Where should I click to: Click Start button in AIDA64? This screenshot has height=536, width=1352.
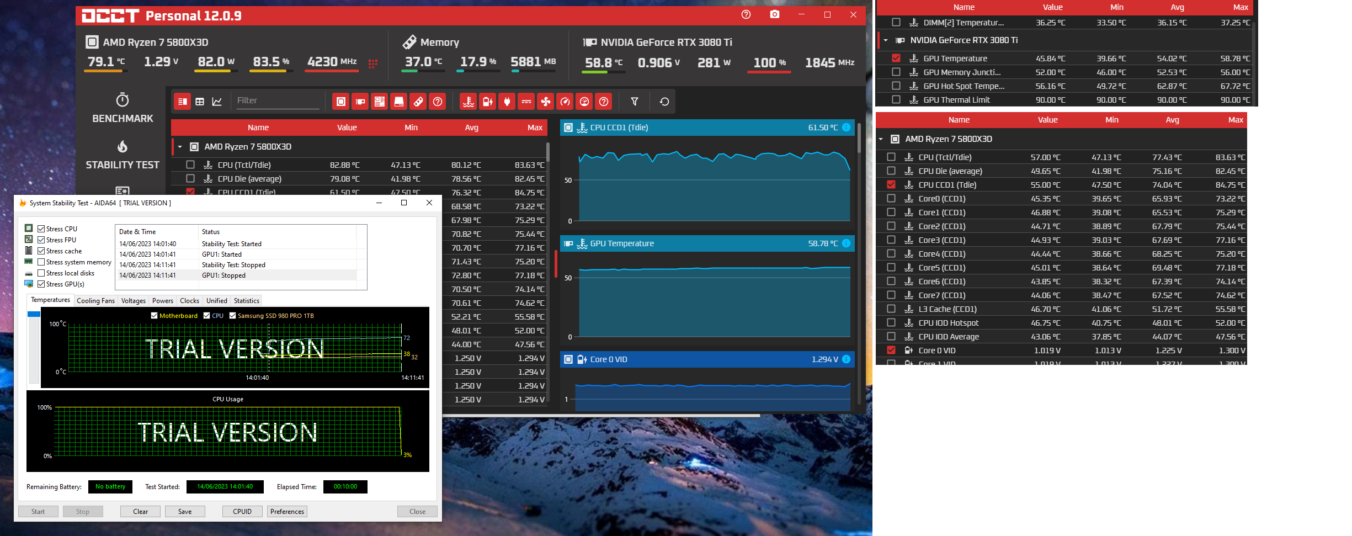[x=38, y=512]
